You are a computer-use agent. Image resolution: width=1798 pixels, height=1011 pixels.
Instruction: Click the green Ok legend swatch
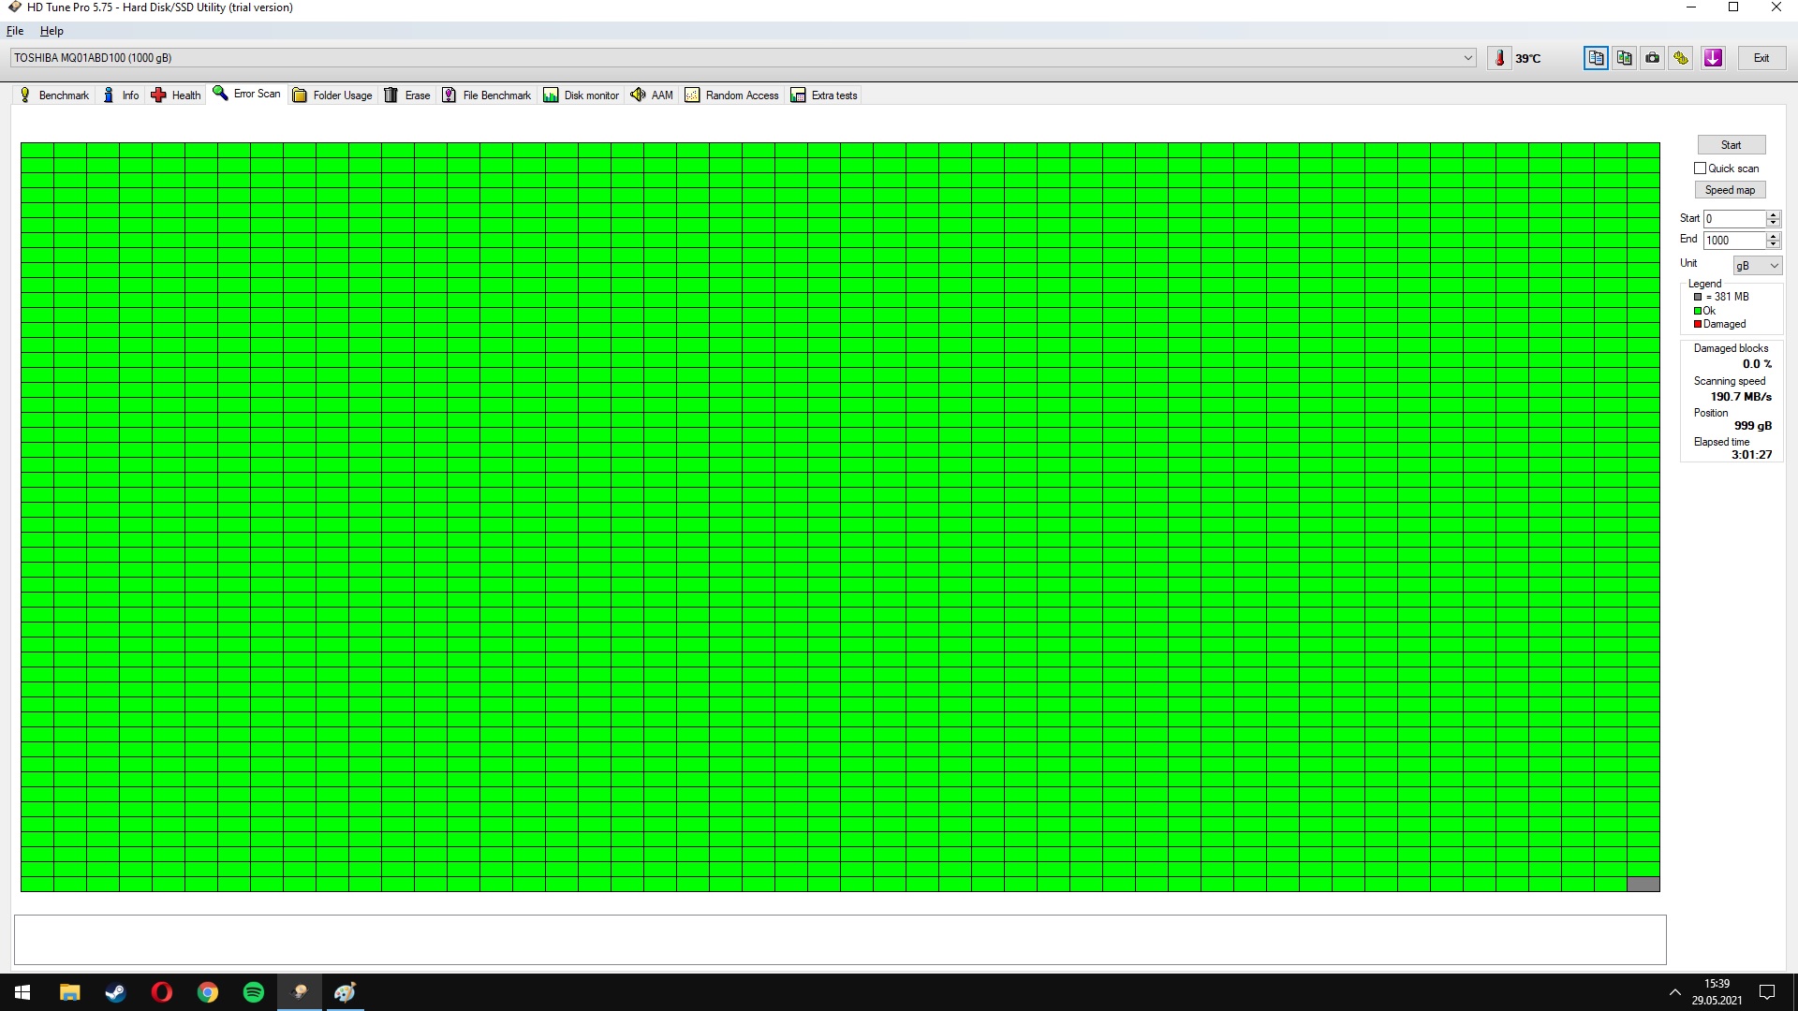tap(1698, 312)
